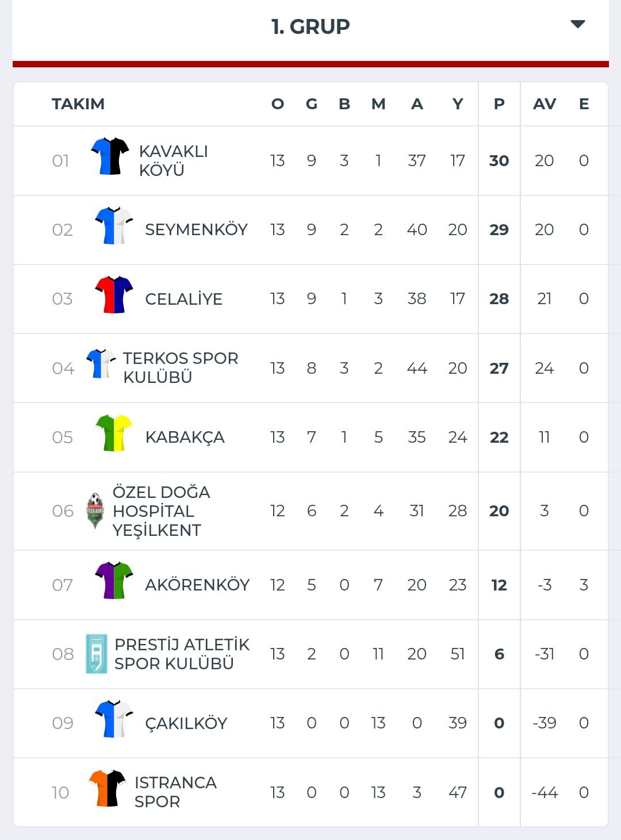This screenshot has width=621, height=840.
Task: Open the AKÖRENKÖY team name
Action: tap(197, 585)
